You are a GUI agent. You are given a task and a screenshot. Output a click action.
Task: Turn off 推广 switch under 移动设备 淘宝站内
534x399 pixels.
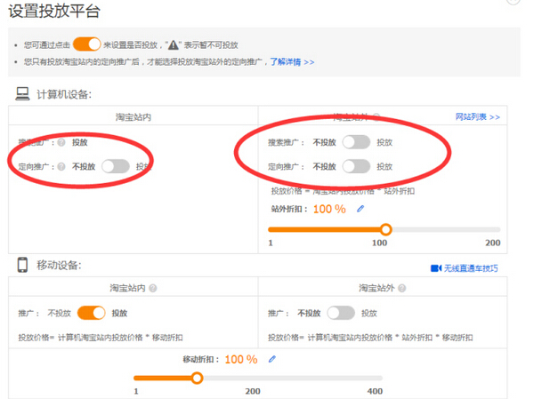point(92,313)
